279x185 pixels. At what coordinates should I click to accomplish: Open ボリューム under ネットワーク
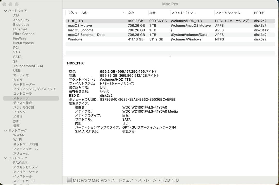tap(21, 154)
